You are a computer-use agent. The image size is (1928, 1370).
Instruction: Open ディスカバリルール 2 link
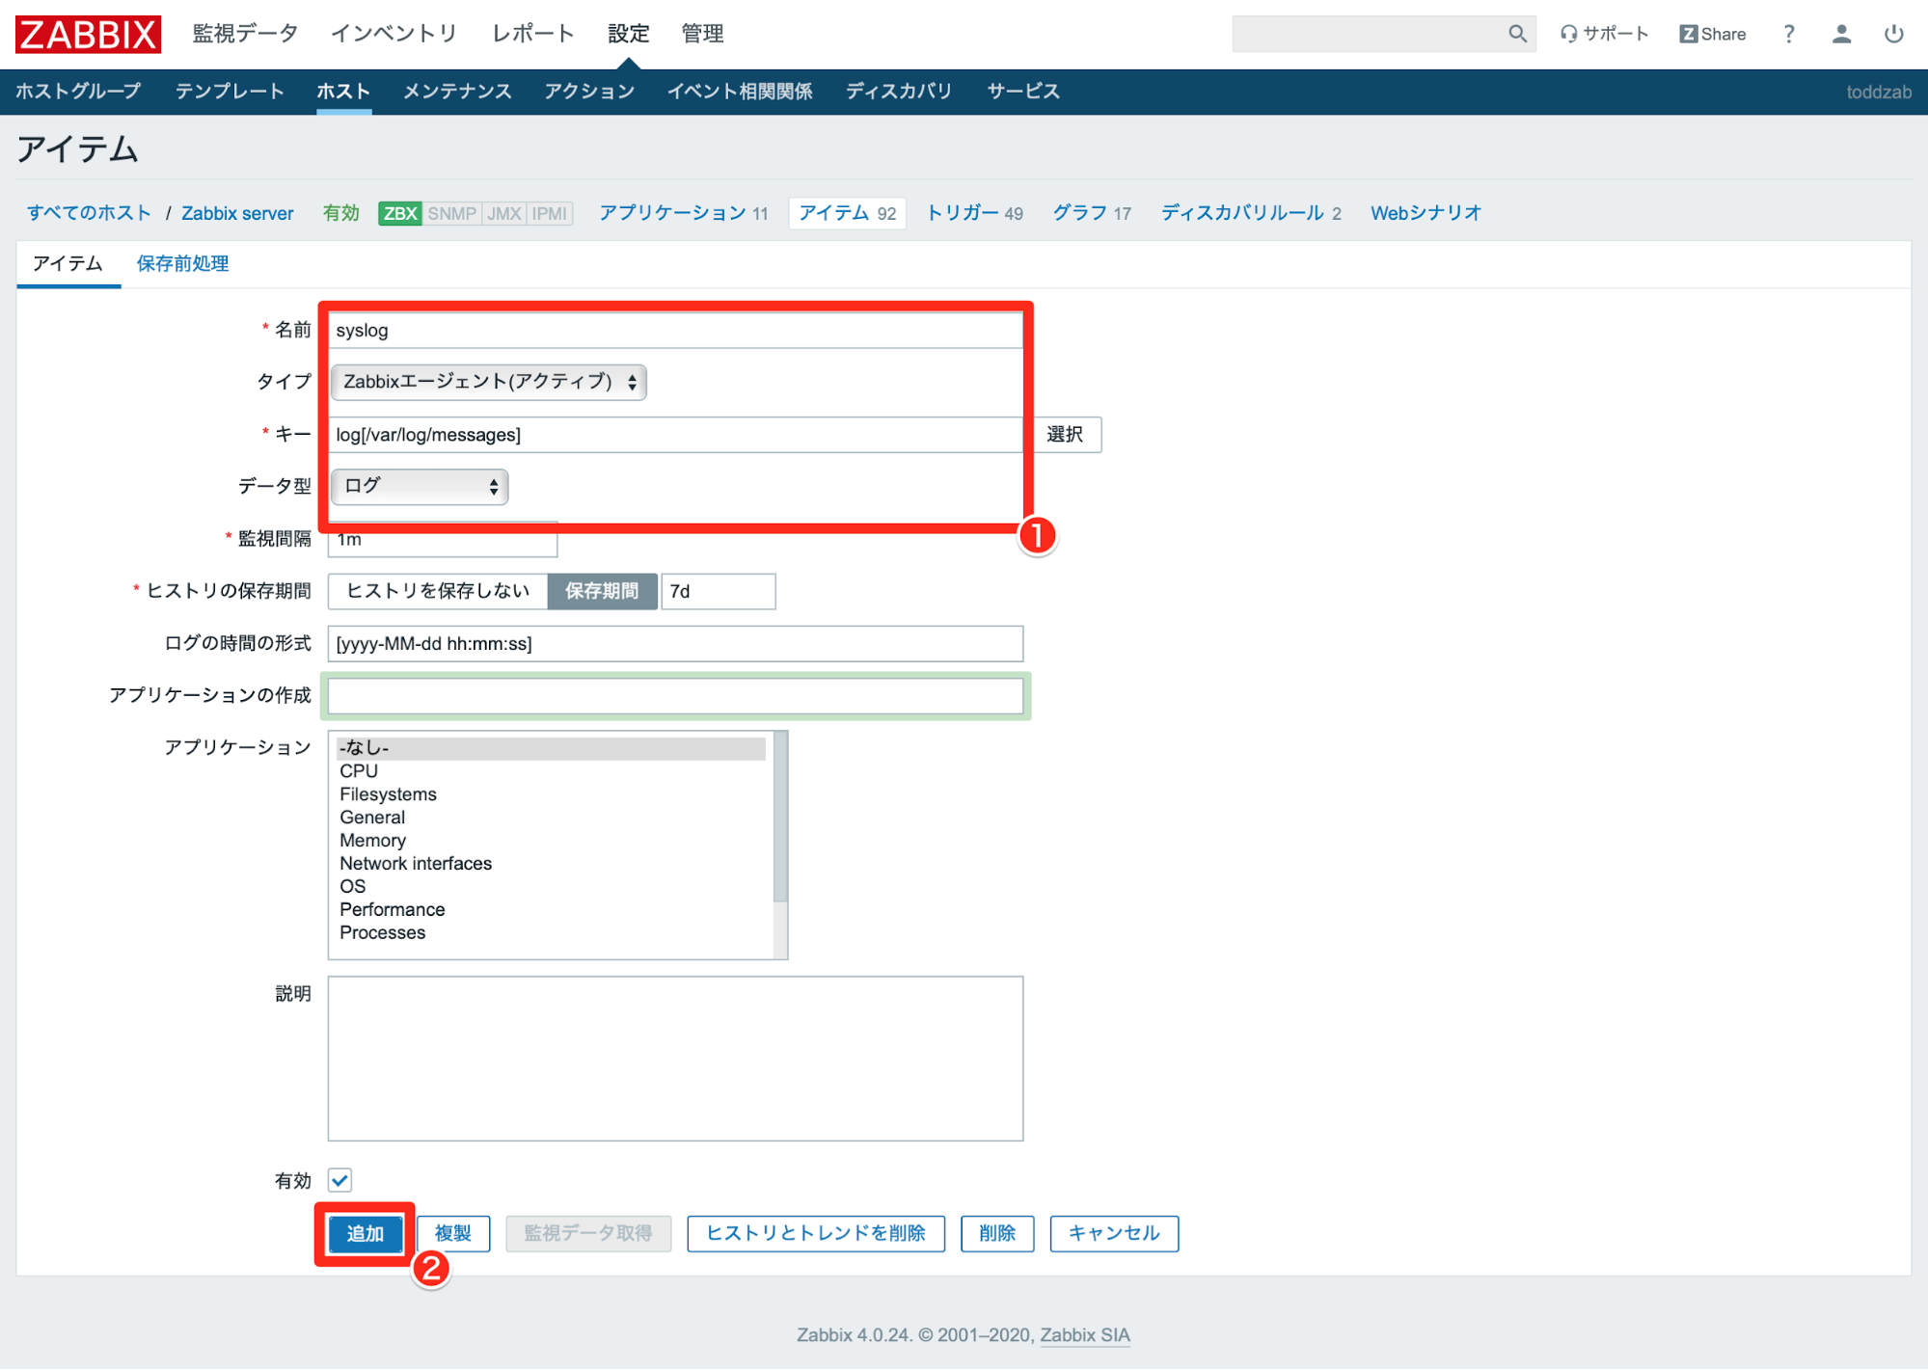point(1251,213)
